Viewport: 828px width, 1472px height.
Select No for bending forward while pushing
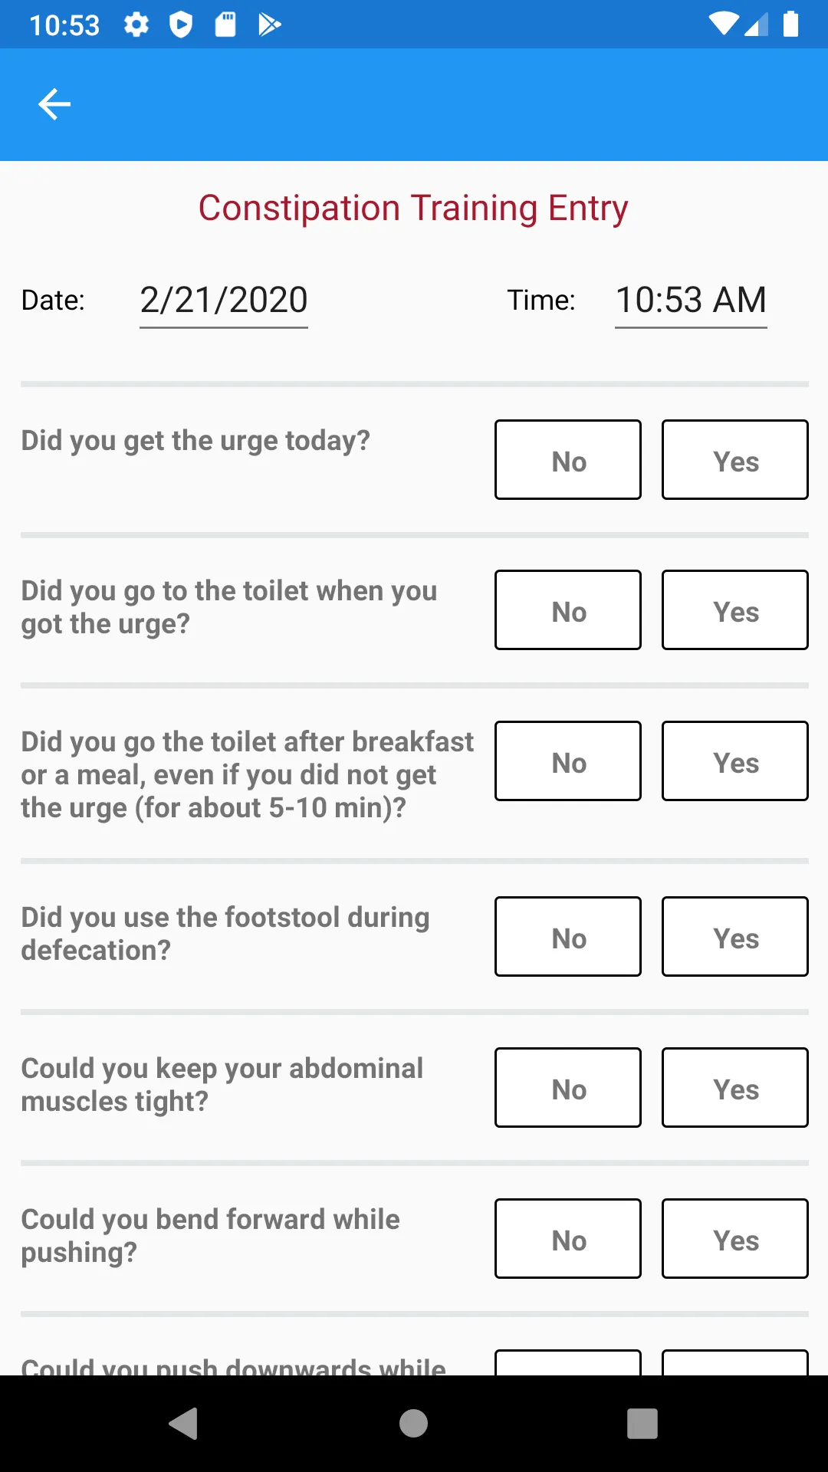coord(568,1239)
